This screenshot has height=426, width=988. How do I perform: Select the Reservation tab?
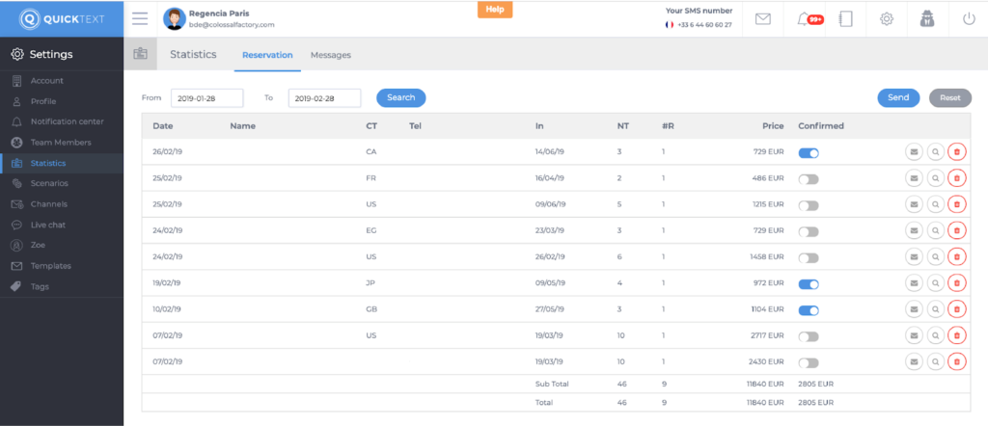click(x=267, y=55)
